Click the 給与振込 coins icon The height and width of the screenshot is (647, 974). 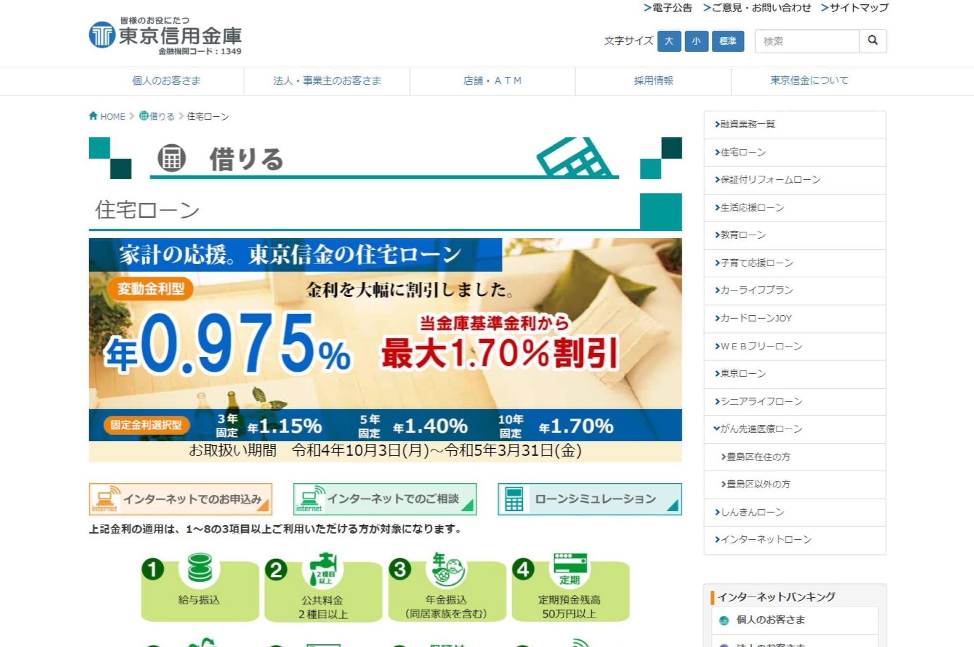click(x=200, y=568)
